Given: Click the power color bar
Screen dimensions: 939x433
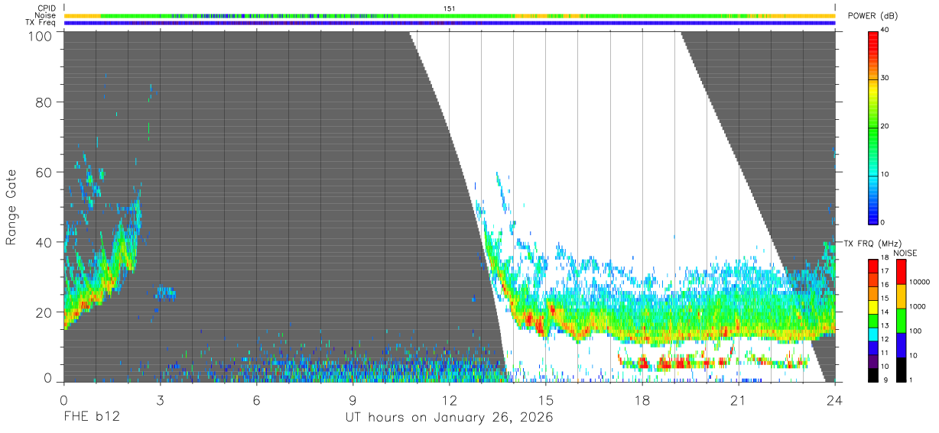Looking at the screenshot, I should pos(873,127).
